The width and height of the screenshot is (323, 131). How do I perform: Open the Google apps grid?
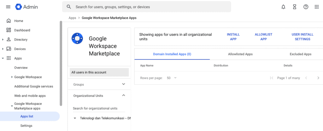pyautogui.click(x=317, y=7)
